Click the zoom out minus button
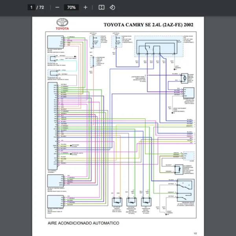236x236 pixels. coord(57,7)
